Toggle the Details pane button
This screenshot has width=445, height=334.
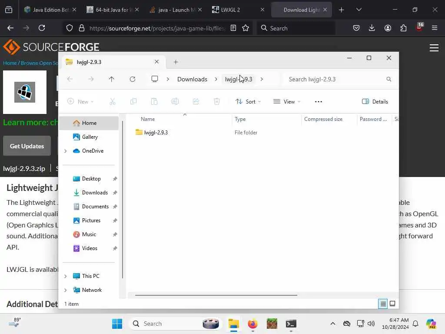pyautogui.click(x=375, y=102)
